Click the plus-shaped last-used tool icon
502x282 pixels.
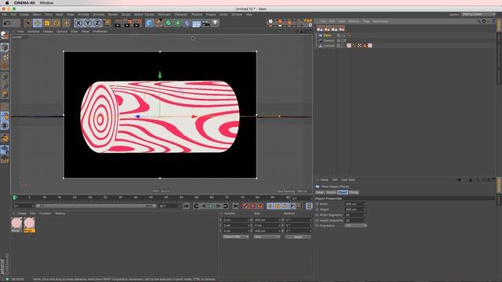pos(66,23)
